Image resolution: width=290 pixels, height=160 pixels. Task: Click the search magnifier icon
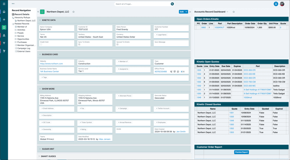click(x=172, y=4)
